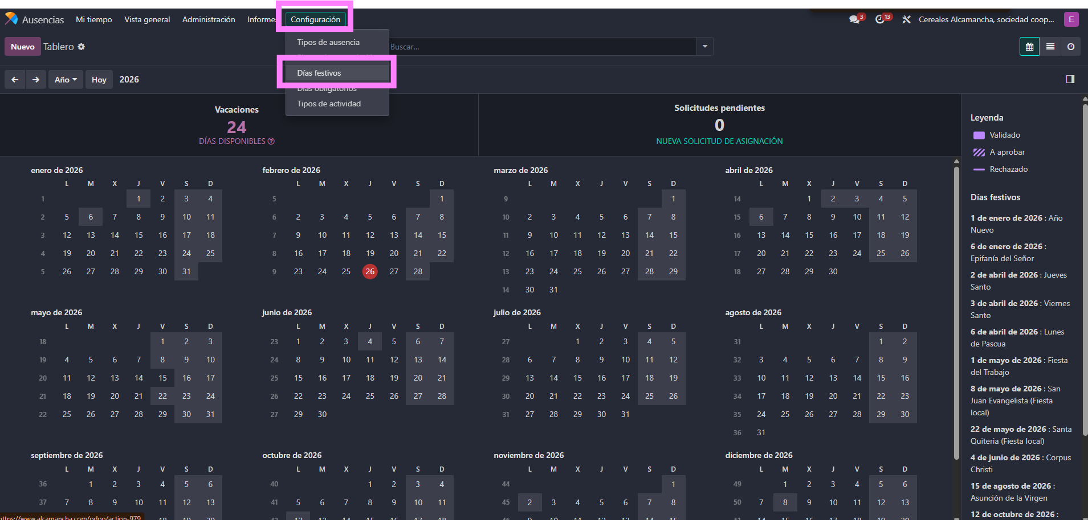Click the Nuevo button

pos(23,47)
